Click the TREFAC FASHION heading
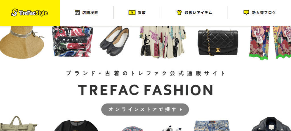The image size is (291, 131). tap(145, 90)
